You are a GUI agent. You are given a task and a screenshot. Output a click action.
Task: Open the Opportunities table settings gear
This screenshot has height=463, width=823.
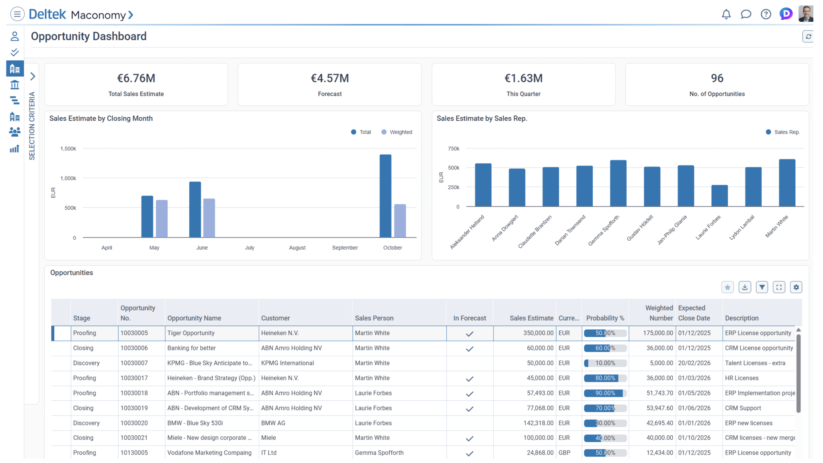796,287
